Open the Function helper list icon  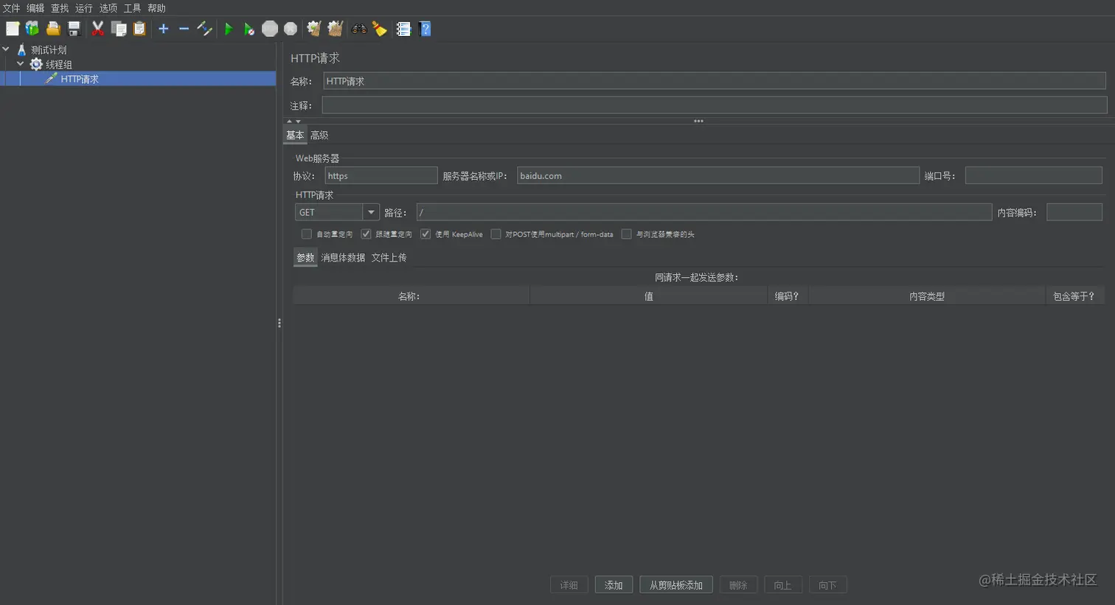point(403,29)
